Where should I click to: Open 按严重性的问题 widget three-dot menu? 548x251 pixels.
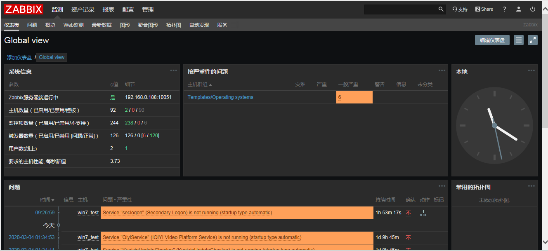coord(442,70)
